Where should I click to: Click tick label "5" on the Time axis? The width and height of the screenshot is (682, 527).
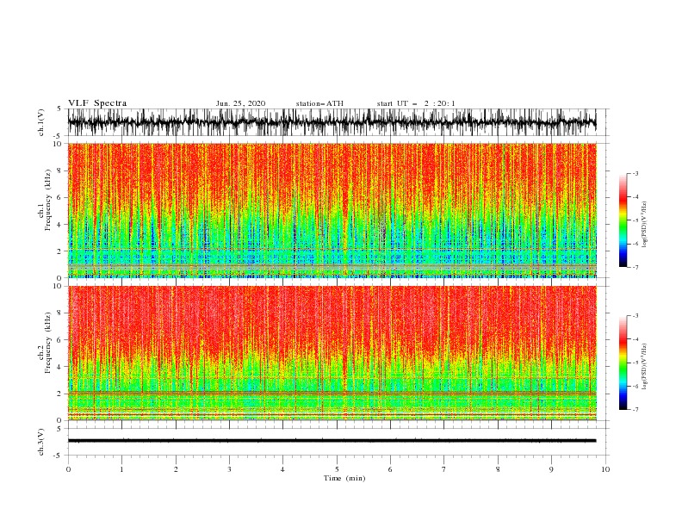337,469
